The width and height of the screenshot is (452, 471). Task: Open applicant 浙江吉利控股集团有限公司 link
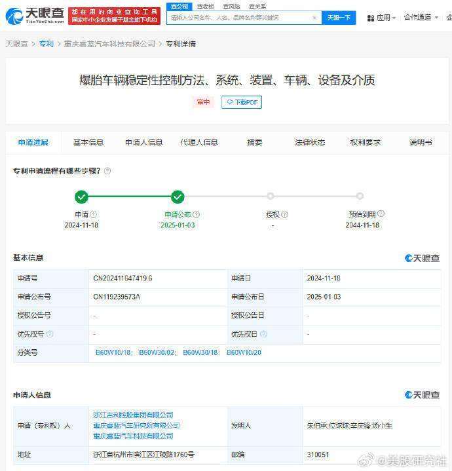pos(133,415)
